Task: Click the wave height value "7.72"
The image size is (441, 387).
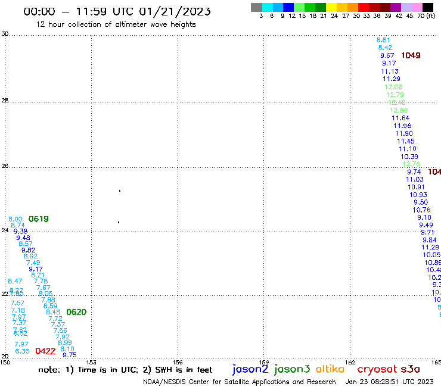Action: pos(55,319)
